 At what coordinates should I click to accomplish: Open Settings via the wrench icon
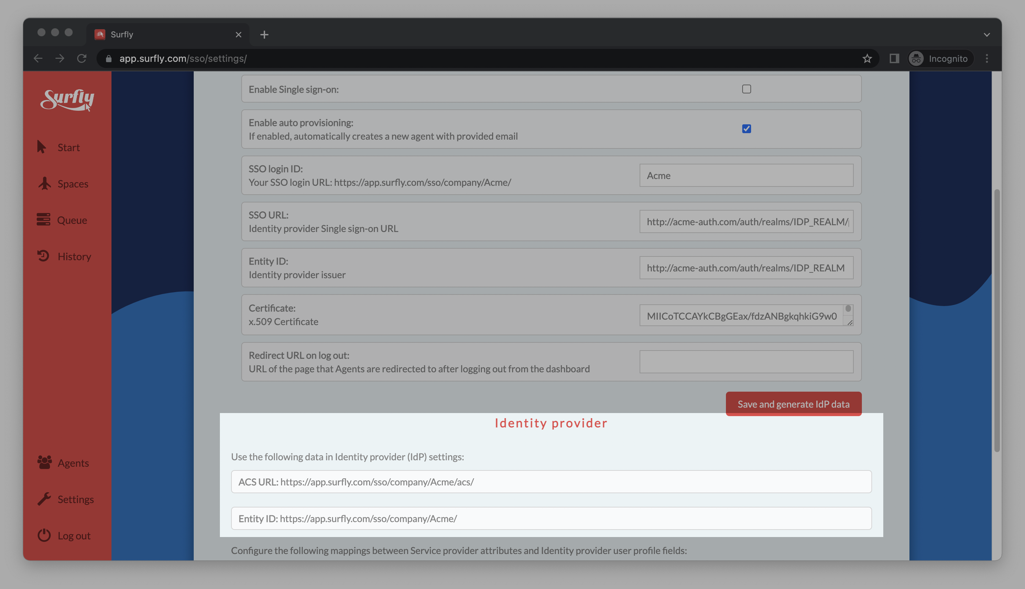point(44,499)
